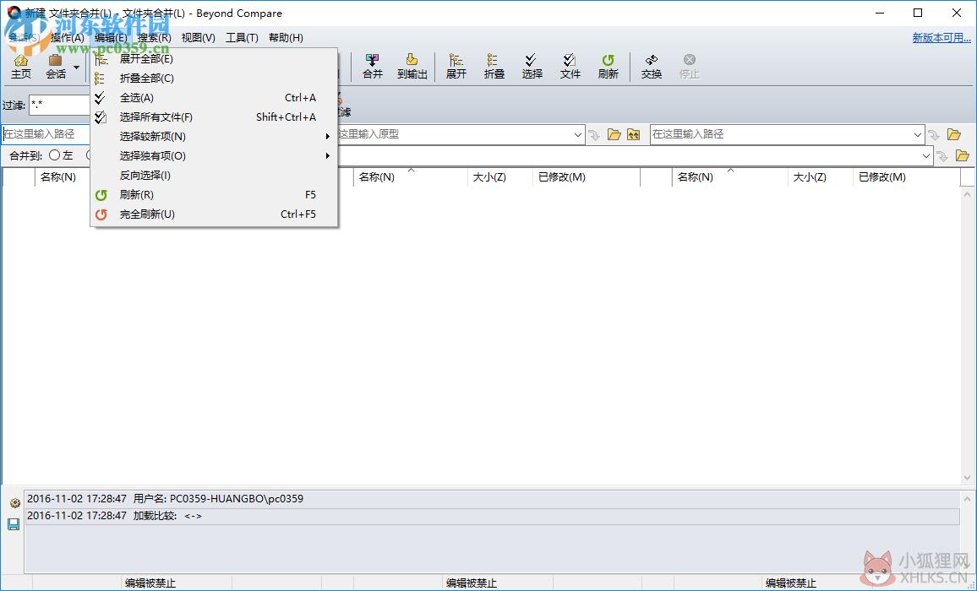
Task: Choose 折叠全部(C) from the menu
Action: coord(214,78)
